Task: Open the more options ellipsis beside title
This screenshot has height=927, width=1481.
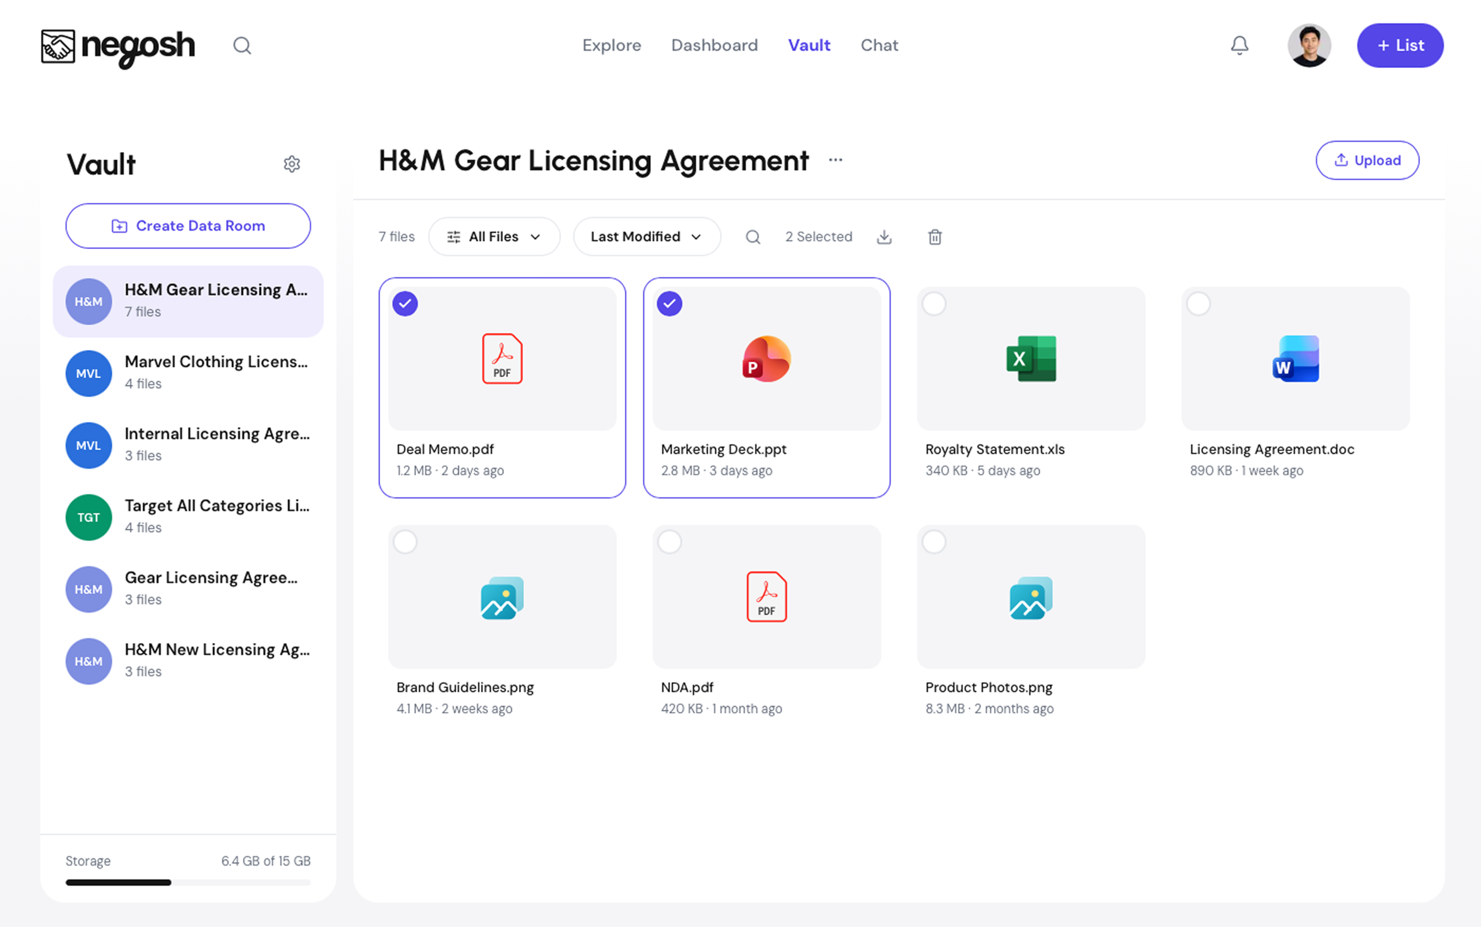Action: (x=835, y=160)
